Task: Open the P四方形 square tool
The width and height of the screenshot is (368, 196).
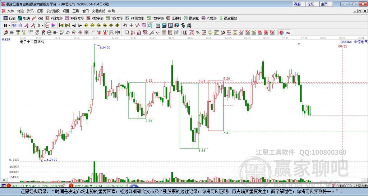Action: point(54,18)
